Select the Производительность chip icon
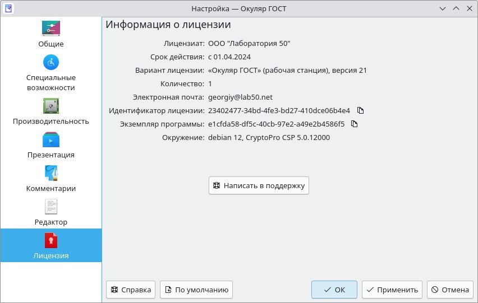The width and height of the screenshot is (478, 303). (x=51, y=106)
